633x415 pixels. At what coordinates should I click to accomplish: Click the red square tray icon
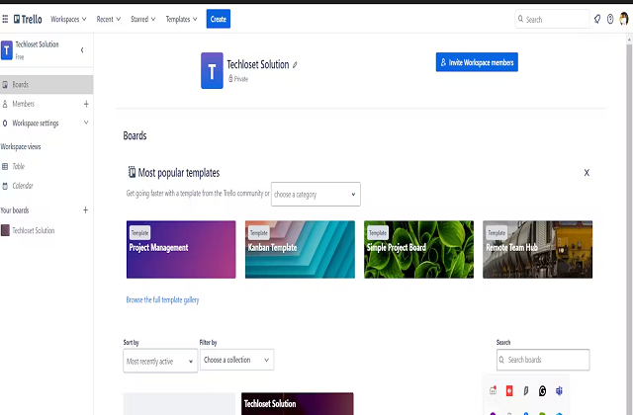tap(509, 391)
